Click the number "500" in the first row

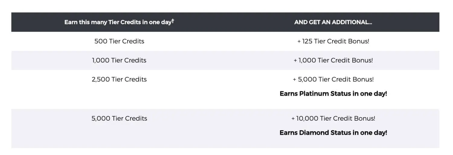[101, 41]
